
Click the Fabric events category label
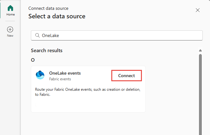click(x=60, y=79)
